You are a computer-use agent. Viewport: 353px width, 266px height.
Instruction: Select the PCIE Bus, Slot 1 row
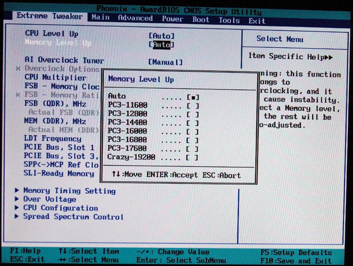click(59, 147)
